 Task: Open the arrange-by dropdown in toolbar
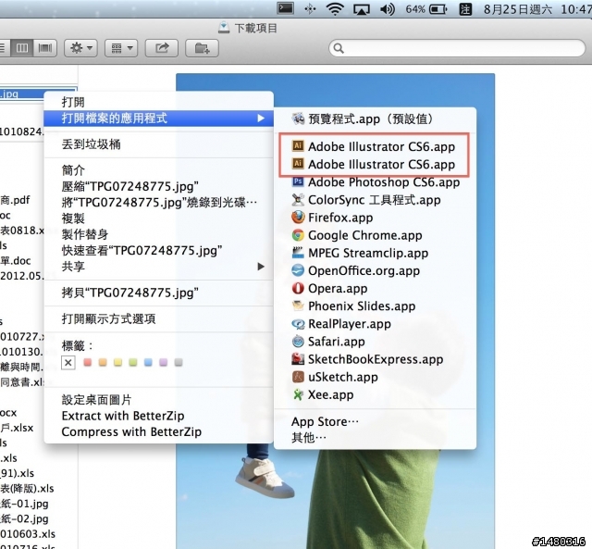coord(121,48)
